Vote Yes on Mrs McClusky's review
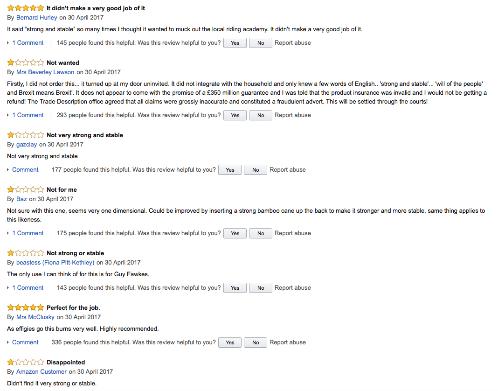498x391 pixels. [x=230, y=342]
